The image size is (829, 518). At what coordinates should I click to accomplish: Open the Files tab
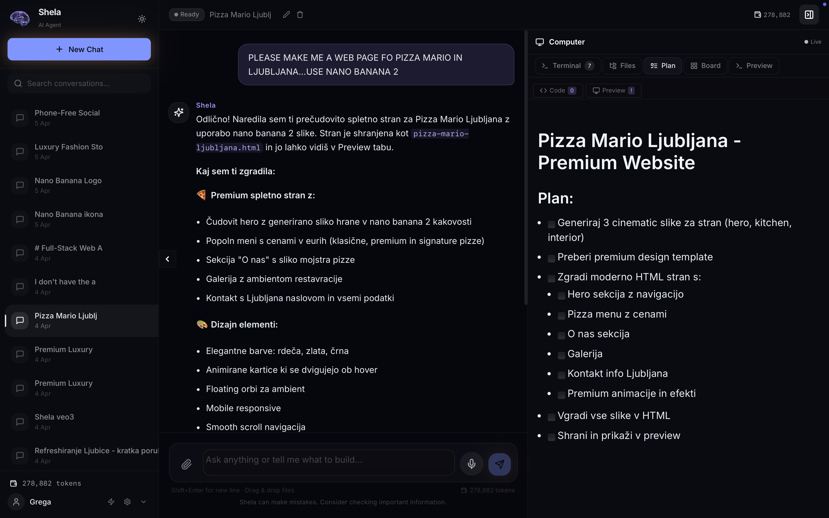click(623, 66)
